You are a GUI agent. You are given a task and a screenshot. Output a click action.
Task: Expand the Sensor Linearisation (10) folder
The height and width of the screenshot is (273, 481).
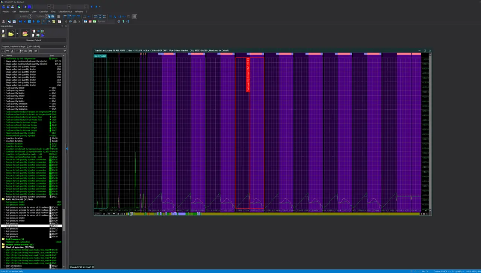(x=3, y=244)
